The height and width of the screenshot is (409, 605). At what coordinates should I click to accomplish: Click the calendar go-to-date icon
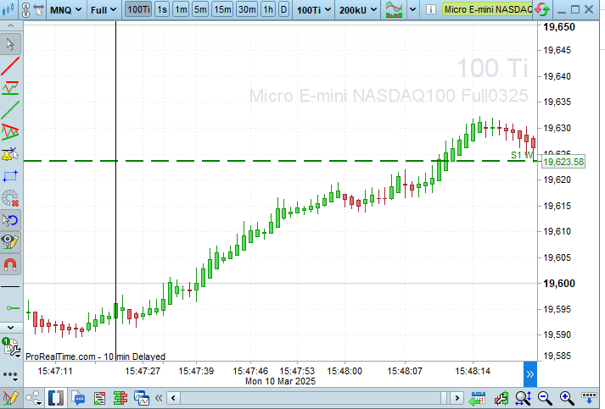point(478,398)
